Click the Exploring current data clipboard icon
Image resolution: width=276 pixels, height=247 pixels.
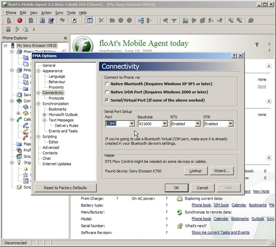click(179, 198)
